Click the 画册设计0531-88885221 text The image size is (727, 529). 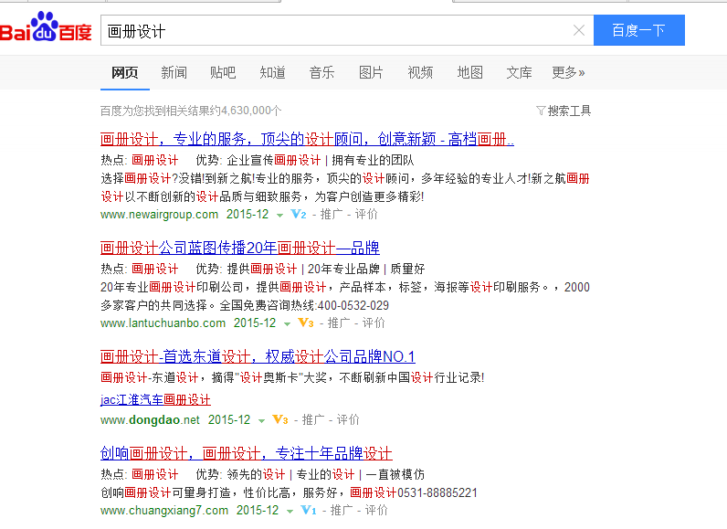point(414,492)
